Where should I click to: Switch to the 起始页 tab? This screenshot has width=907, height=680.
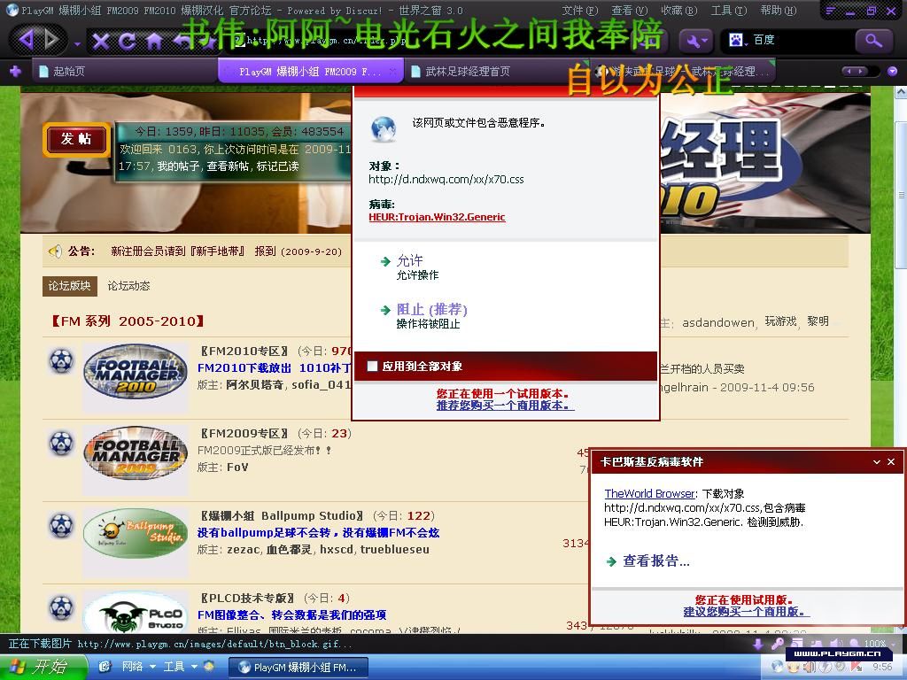point(124,71)
